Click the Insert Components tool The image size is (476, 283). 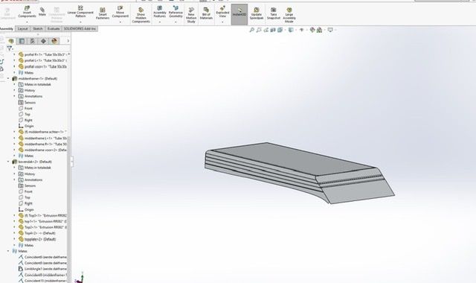(27, 12)
